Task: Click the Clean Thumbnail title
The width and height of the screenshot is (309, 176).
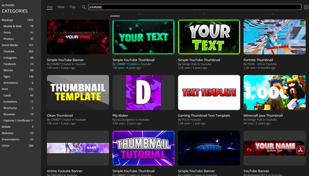Action: point(60,115)
